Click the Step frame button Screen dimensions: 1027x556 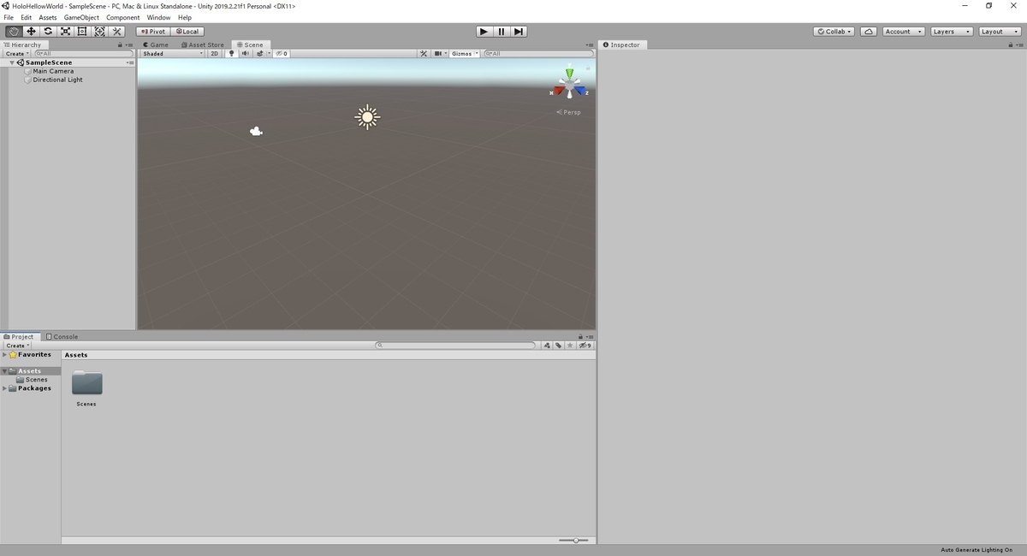pos(519,32)
